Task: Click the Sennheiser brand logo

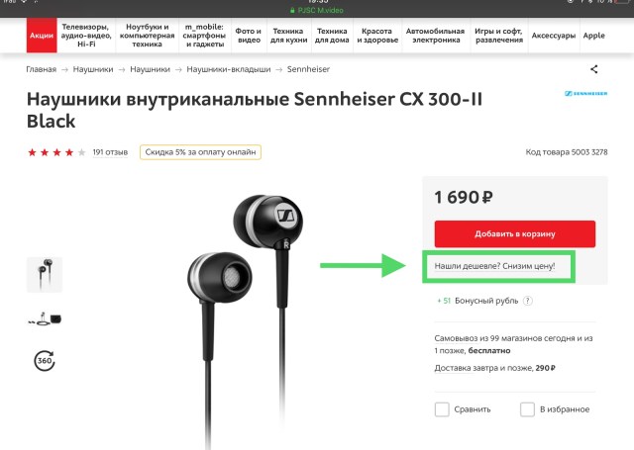Action: pyautogui.click(x=585, y=94)
